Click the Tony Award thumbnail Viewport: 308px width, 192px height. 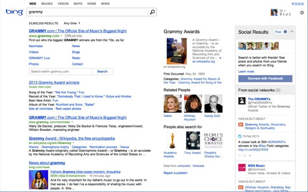pos(193,140)
